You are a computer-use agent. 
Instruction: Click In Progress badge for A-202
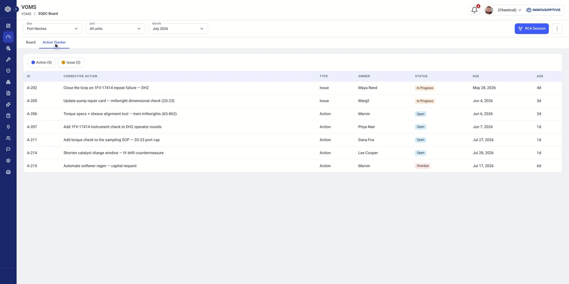(425, 88)
